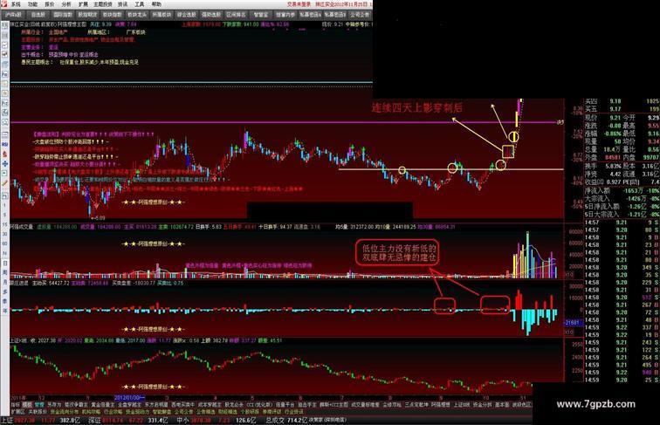This screenshot has height=425, width=660.
Task: Select the pencil drawing tool icon
Action: click(x=4, y=183)
